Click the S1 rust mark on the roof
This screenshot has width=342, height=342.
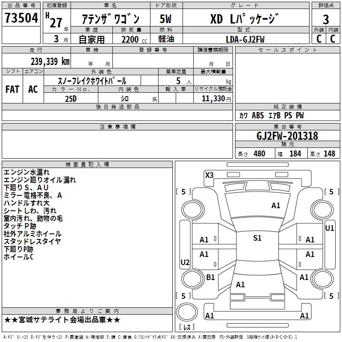pyautogui.click(x=257, y=238)
